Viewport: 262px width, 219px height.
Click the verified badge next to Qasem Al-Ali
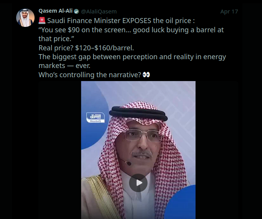[76, 12]
